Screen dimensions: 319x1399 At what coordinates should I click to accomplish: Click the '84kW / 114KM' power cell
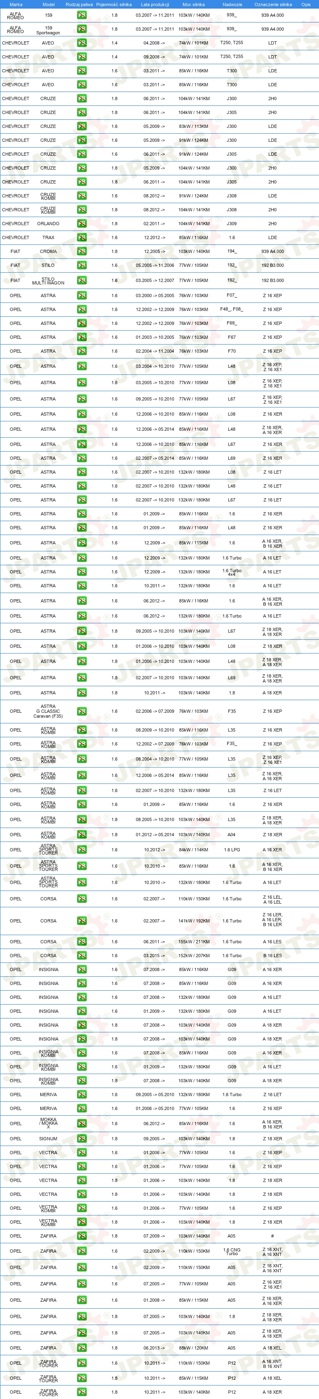194,850
